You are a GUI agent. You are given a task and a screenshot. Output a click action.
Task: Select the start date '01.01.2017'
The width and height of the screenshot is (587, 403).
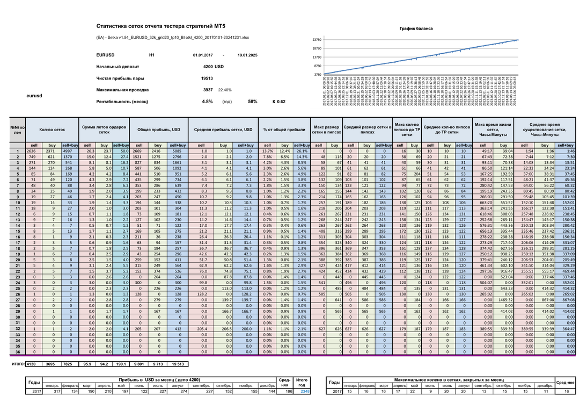click(x=203, y=55)
